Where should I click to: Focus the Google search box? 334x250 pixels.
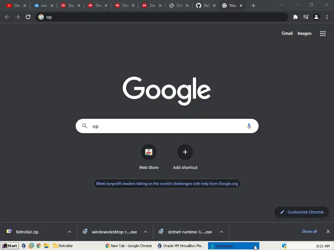[167, 126]
